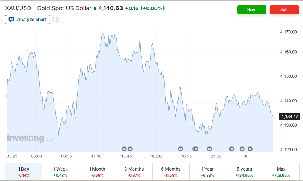The width and height of the screenshot is (303, 181).
Task: Click the date label 6 on time axis
Action: coord(246,156)
